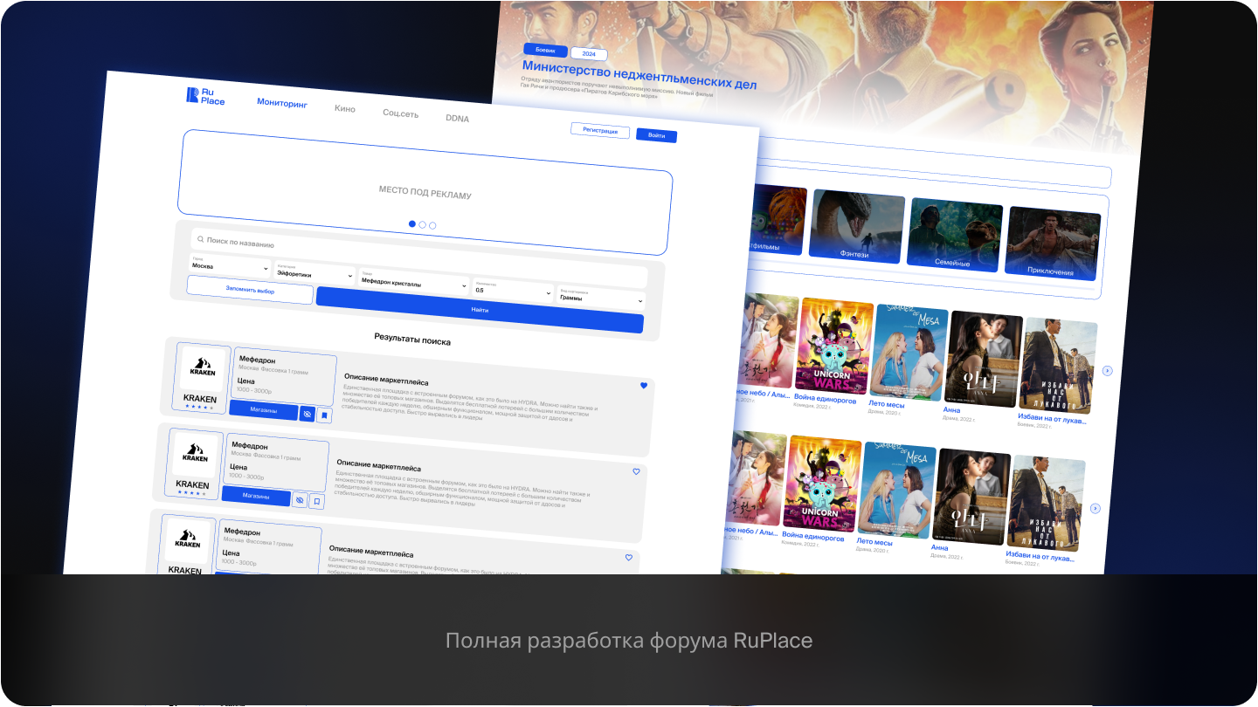Open the DDNA tab
This screenshot has height=707, width=1258.
coord(457,118)
